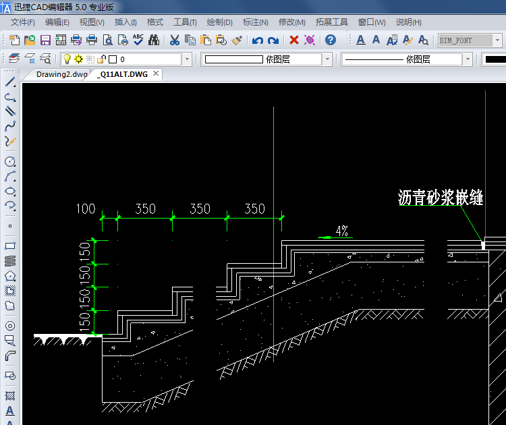Create a new drawing file
Image resolution: width=506 pixels, height=425 pixels.
[x=14, y=40]
